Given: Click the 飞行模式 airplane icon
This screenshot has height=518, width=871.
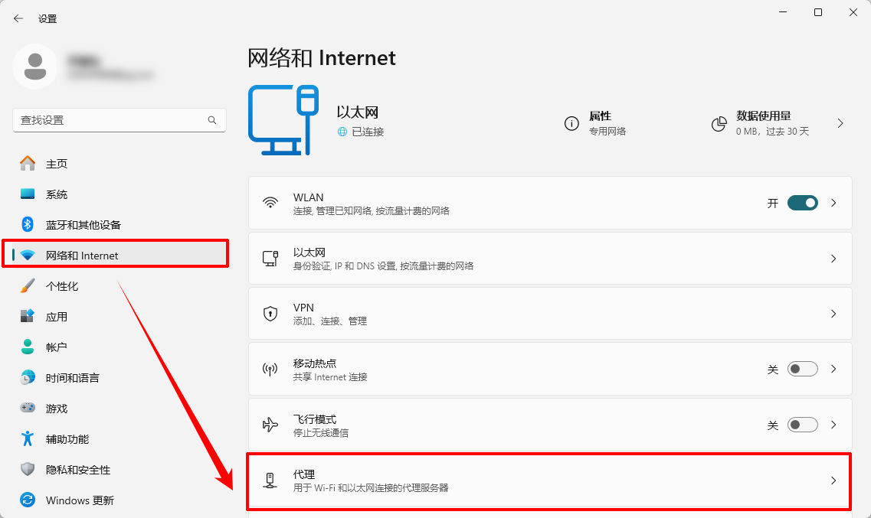Looking at the screenshot, I should pos(270,425).
